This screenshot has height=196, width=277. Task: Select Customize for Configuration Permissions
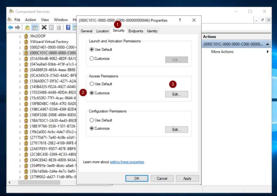[x=91, y=128]
